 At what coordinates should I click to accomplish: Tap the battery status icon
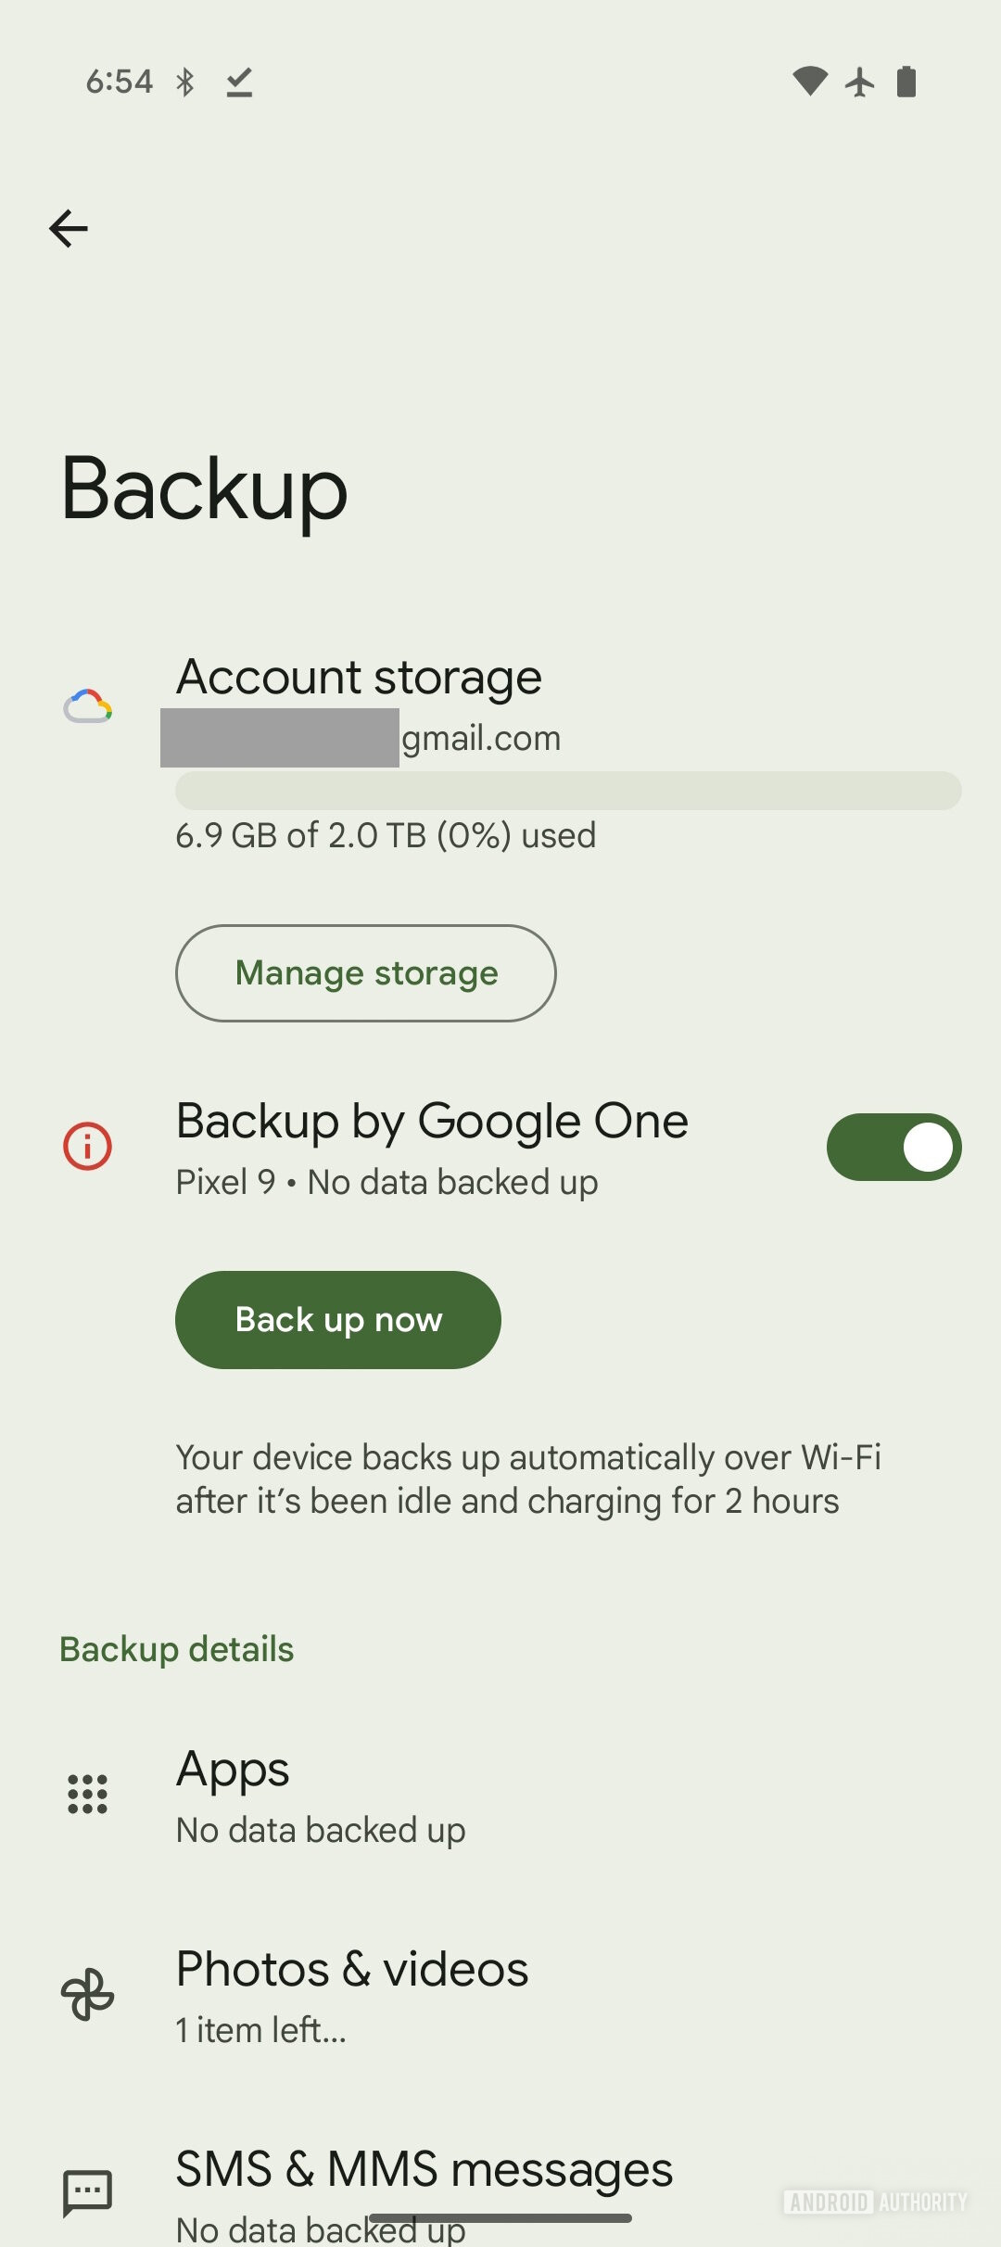point(906,82)
